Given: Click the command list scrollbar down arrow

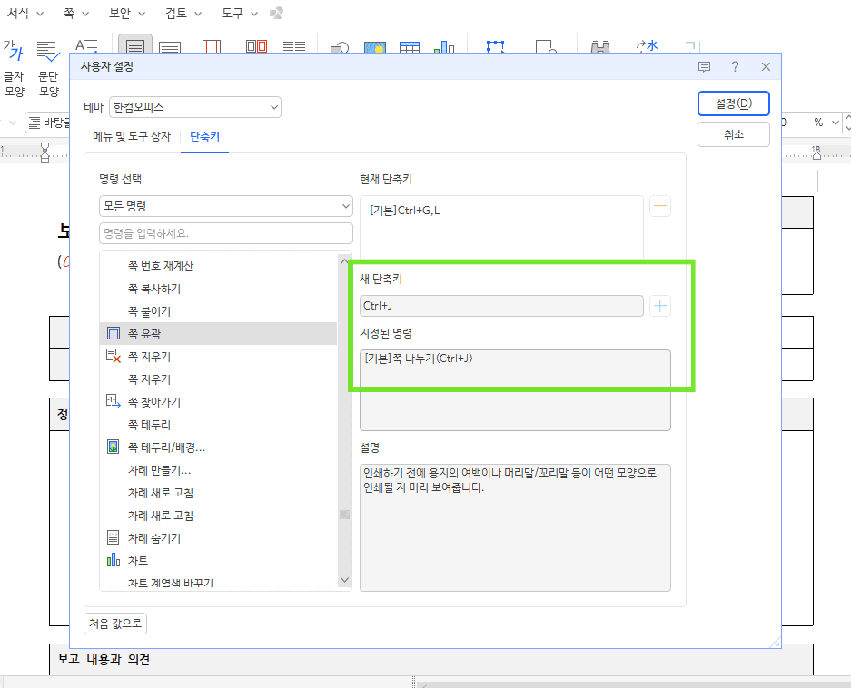Looking at the screenshot, I should point(345,580).
